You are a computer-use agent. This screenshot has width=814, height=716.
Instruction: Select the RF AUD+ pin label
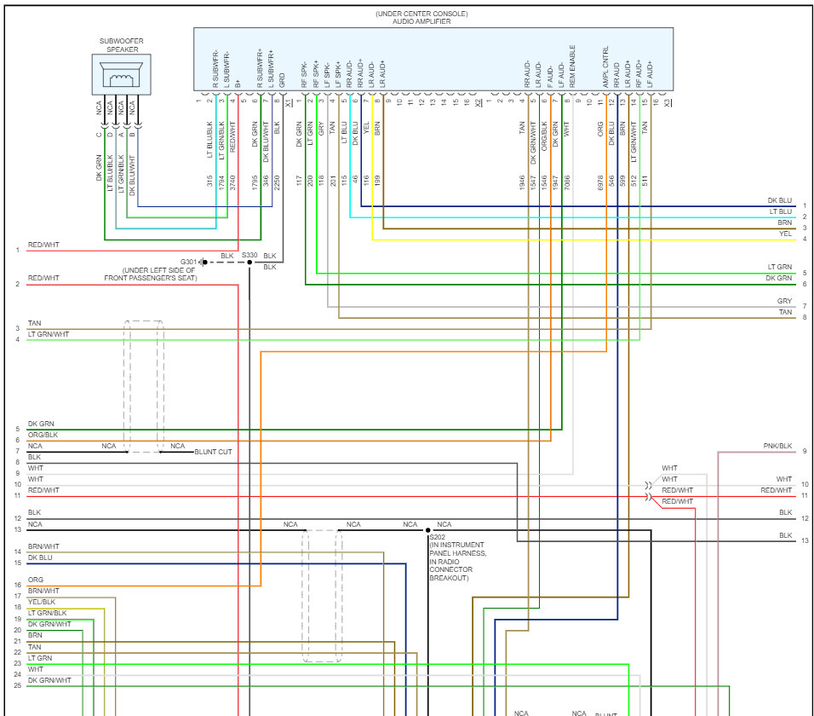tap(639, 74)
